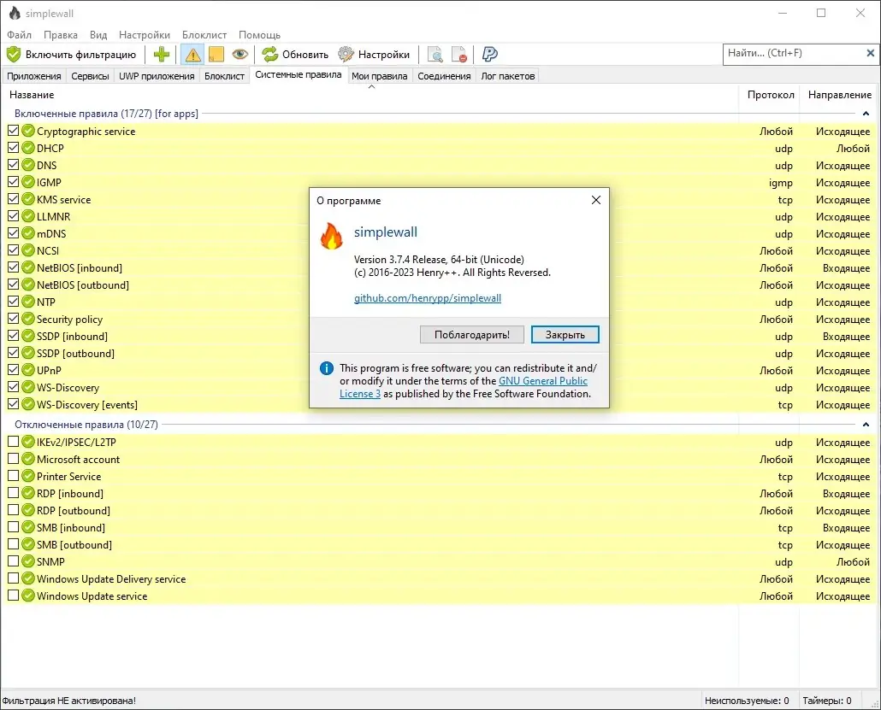Viewport: 881px width, 710px height.
Task: Click green status icon of IGMP rule
Action: click(x=28, y=182)
